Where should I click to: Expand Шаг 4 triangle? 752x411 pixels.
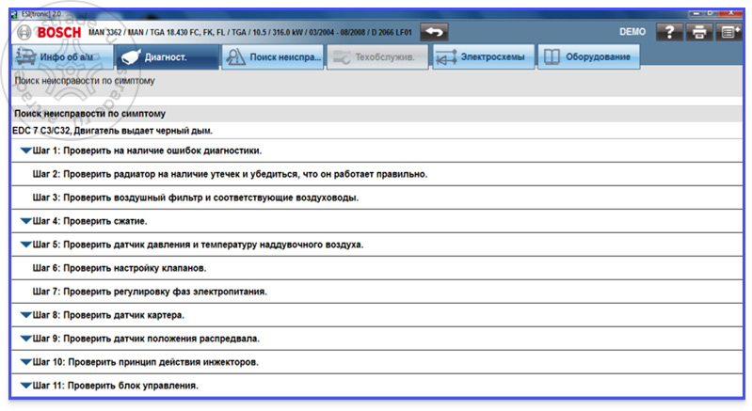26,221
